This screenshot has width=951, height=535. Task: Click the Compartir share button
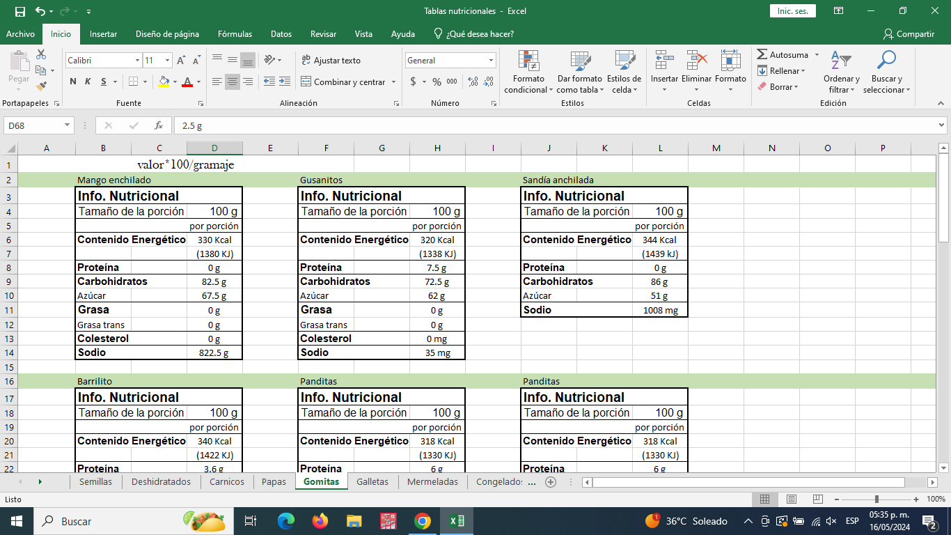(908, 33)
